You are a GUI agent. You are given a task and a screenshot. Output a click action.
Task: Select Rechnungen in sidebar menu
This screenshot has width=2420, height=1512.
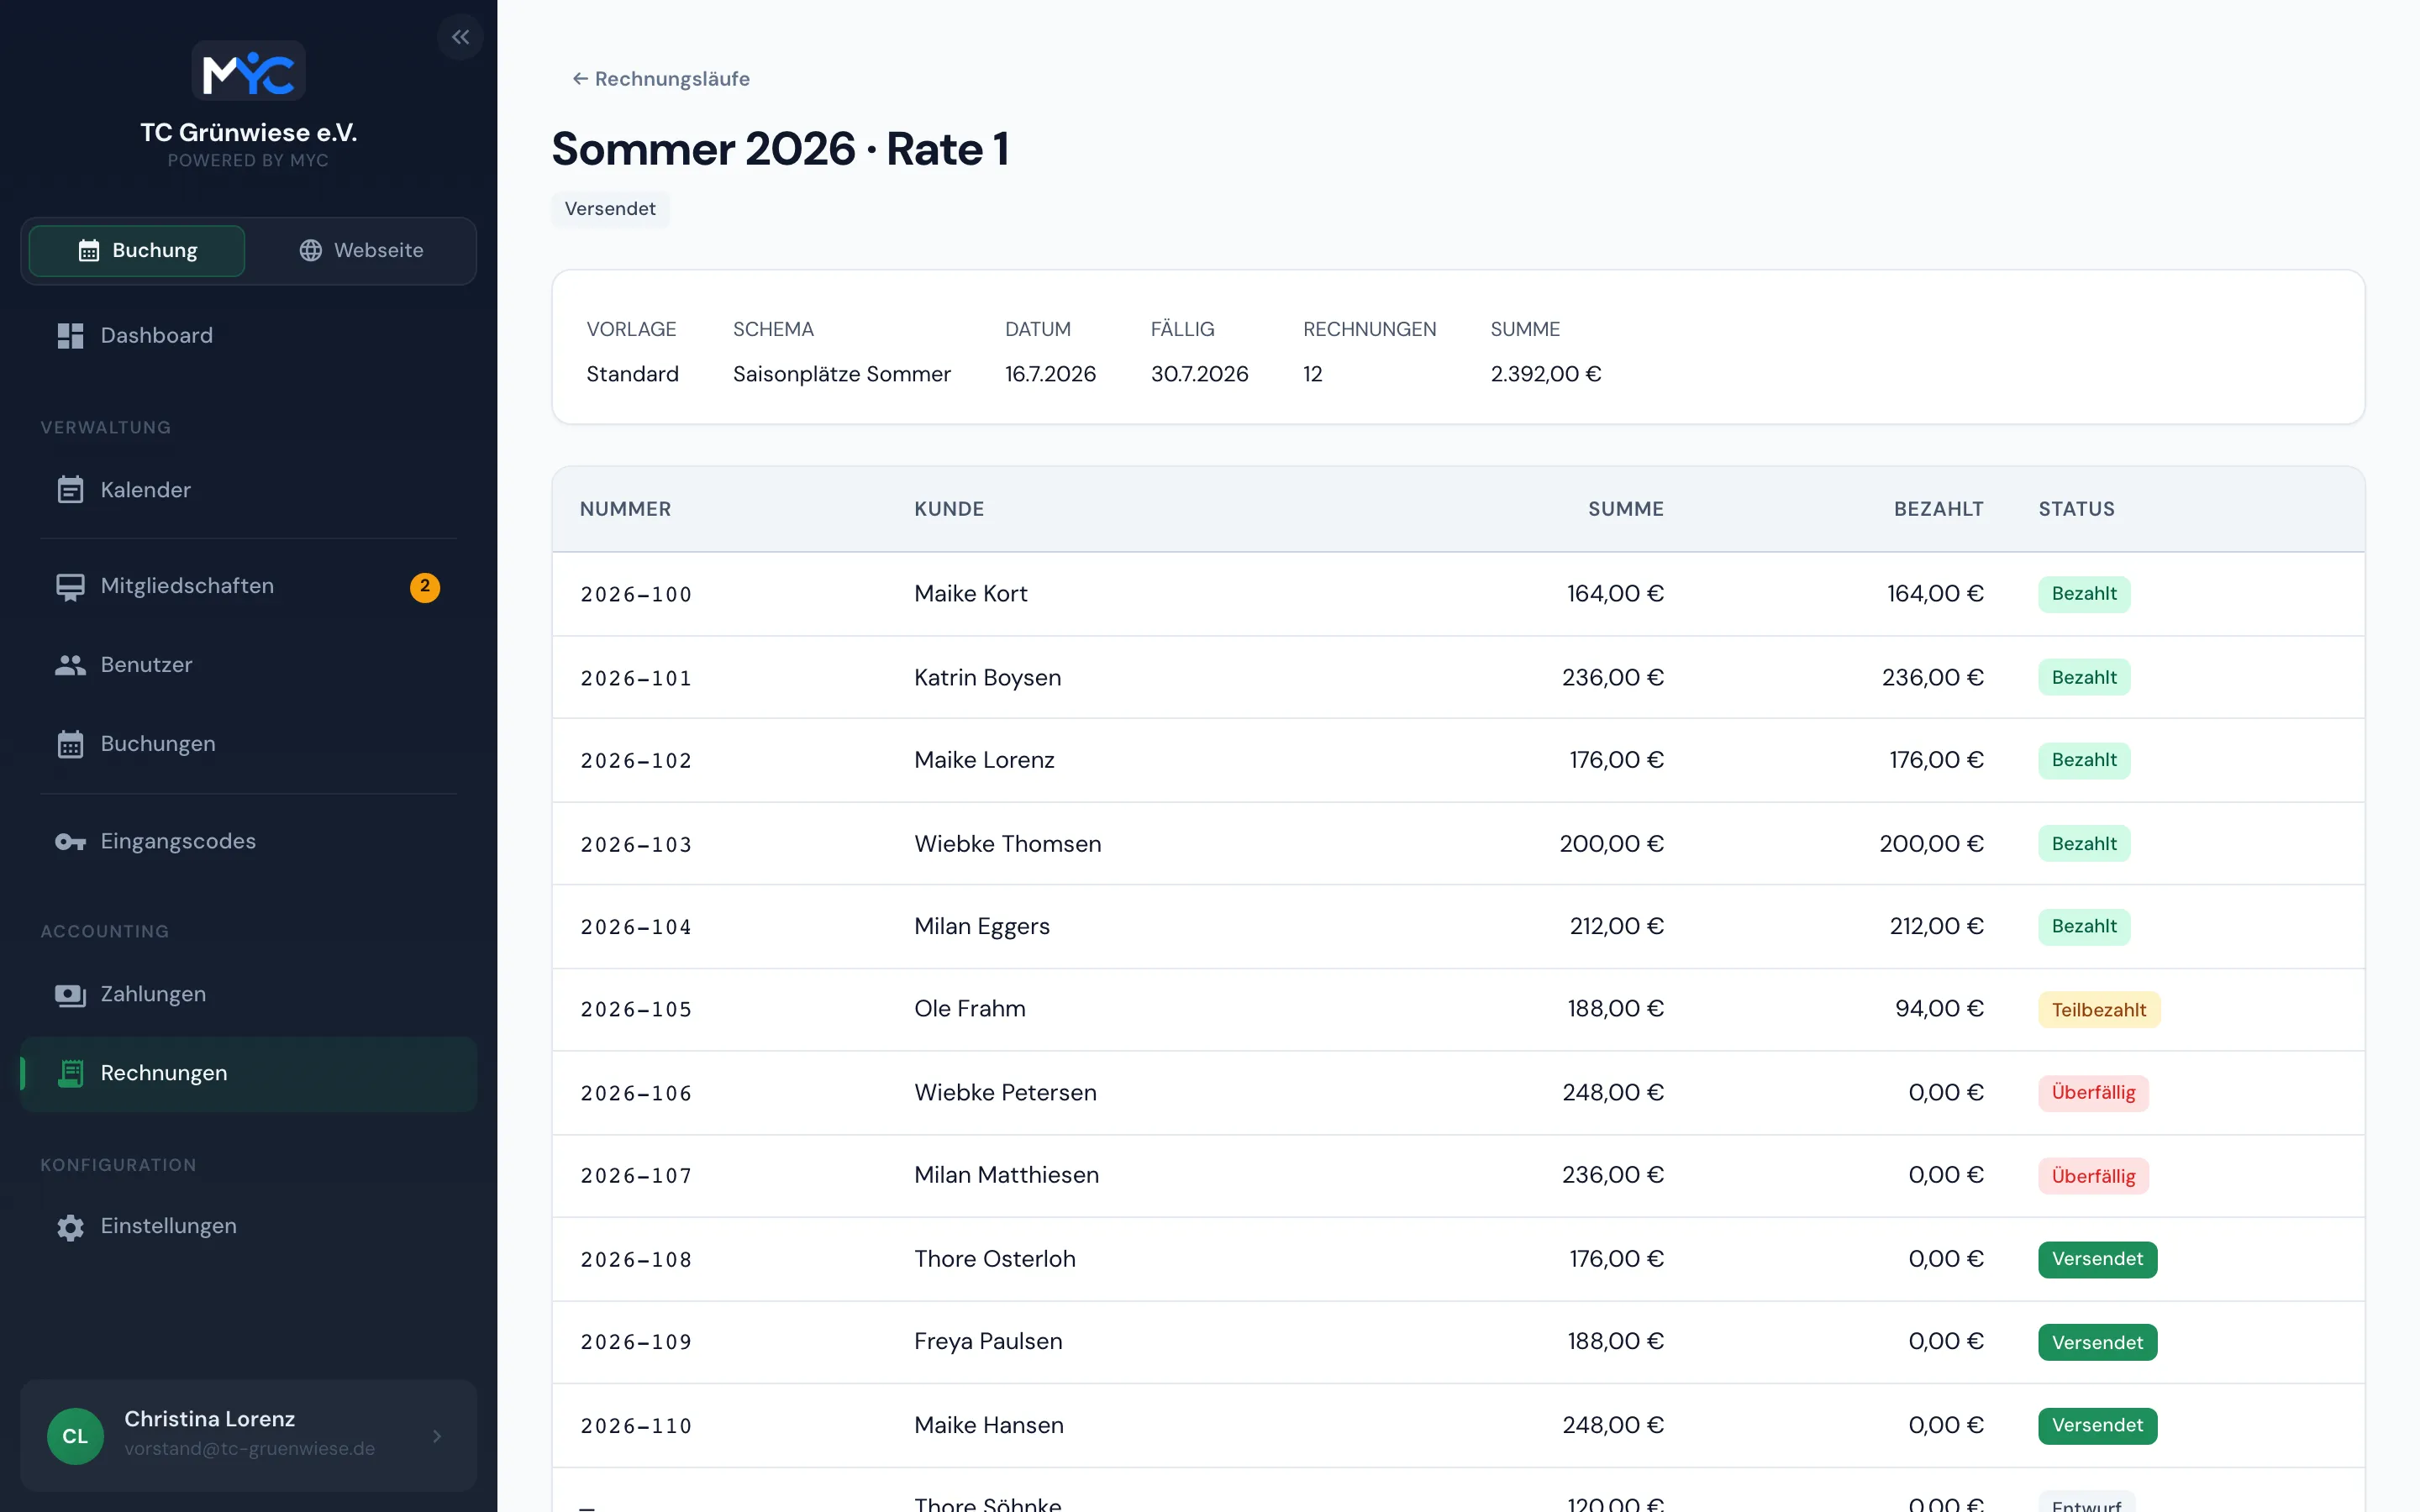click(248, 1073)
